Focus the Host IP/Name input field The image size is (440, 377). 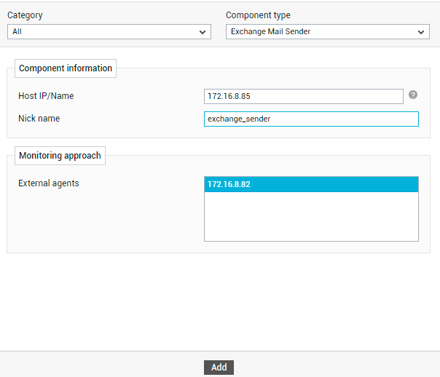click(304, 96)
